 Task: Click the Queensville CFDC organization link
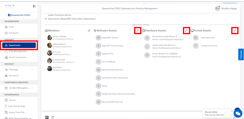(x=19, y=15)
